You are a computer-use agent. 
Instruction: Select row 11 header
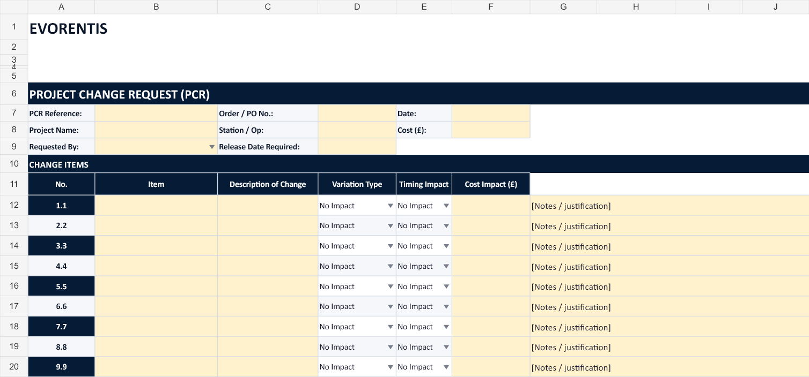point(14,184)
